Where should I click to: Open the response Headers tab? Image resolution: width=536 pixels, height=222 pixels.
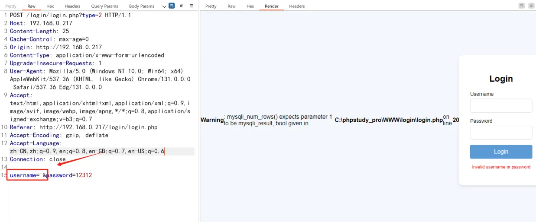[x=297, y=6]
